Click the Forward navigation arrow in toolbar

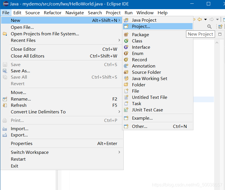tap(212, 19)
